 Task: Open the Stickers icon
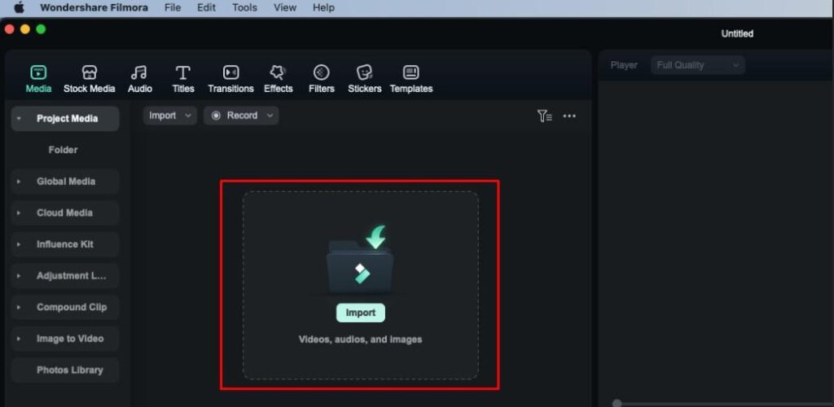click(364, 73)
